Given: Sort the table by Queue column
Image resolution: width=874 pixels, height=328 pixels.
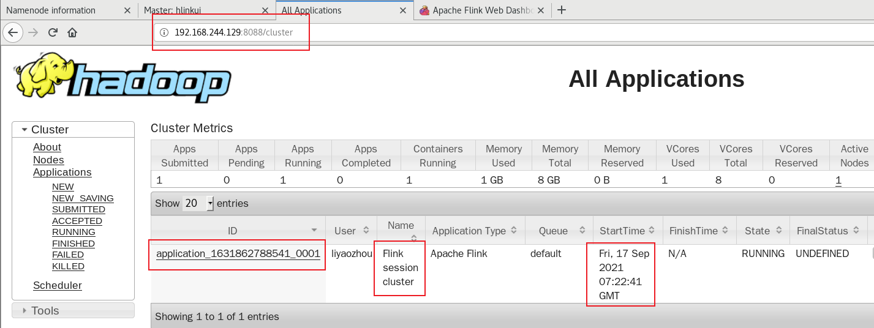Looking at the screenshot, I should point(559,231).
